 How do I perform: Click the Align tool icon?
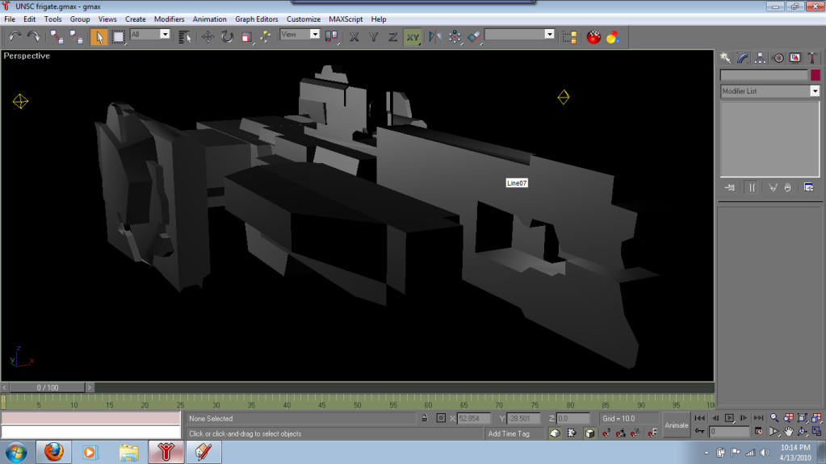474,37
